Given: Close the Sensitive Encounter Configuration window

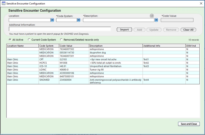Looking at the screenshot, I should pyautogui.click(x=201, y=3).
